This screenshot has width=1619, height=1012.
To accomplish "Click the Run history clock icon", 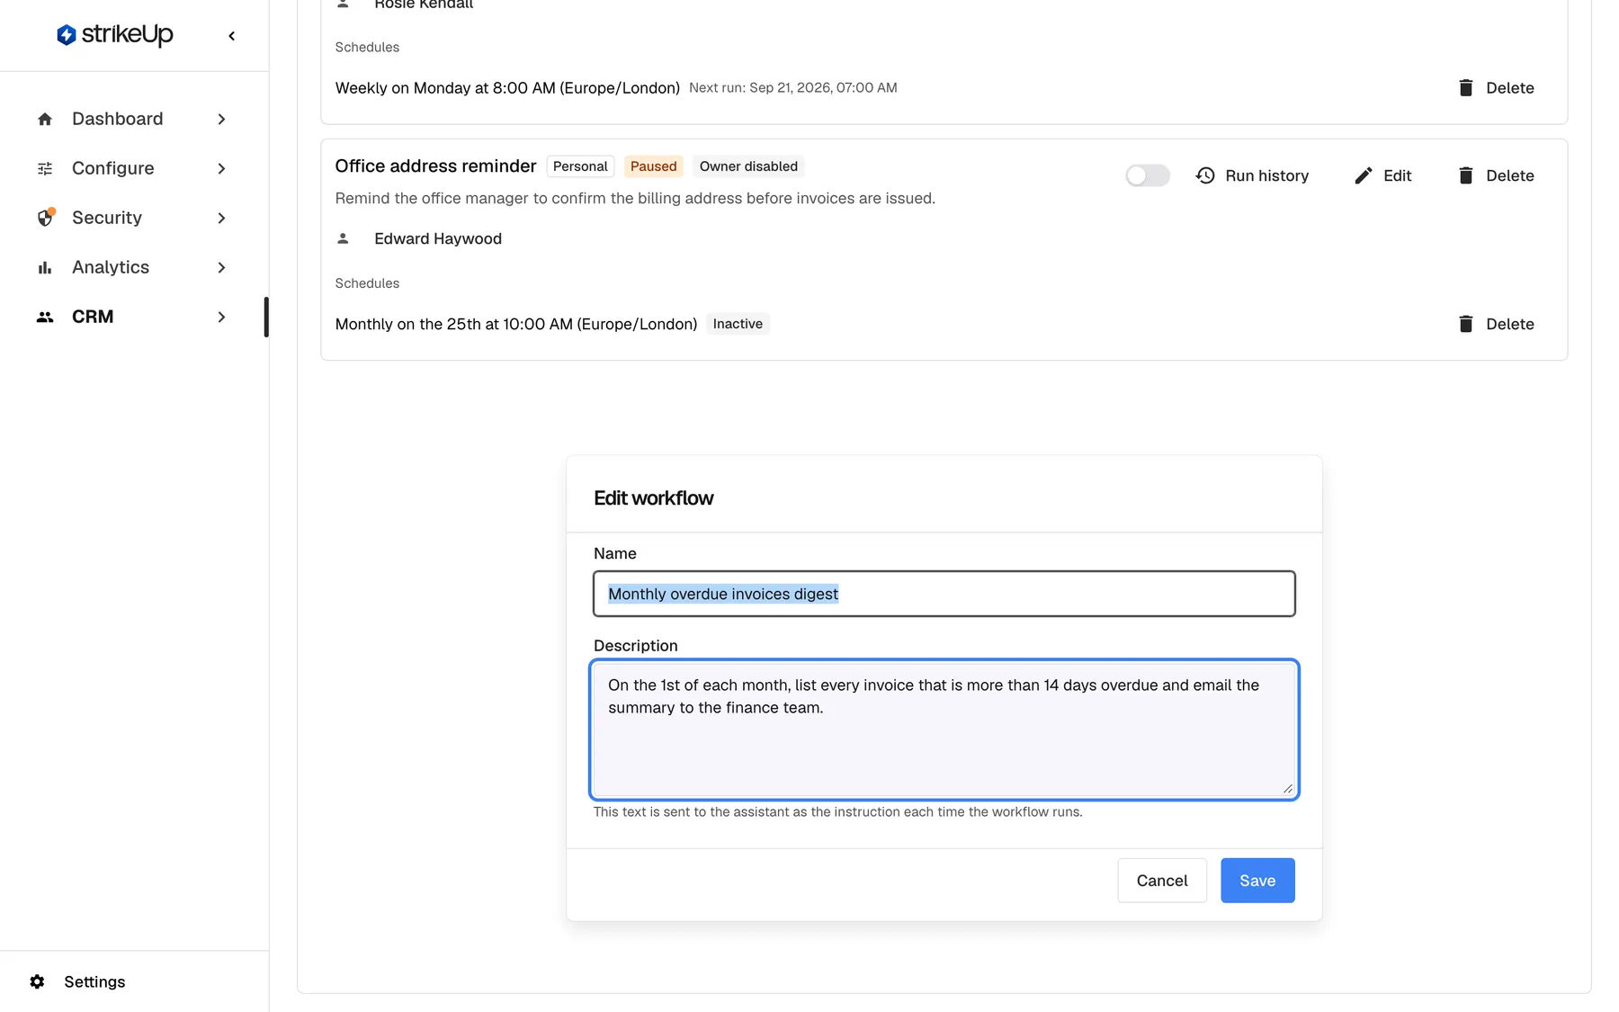I will point(1205,175).
